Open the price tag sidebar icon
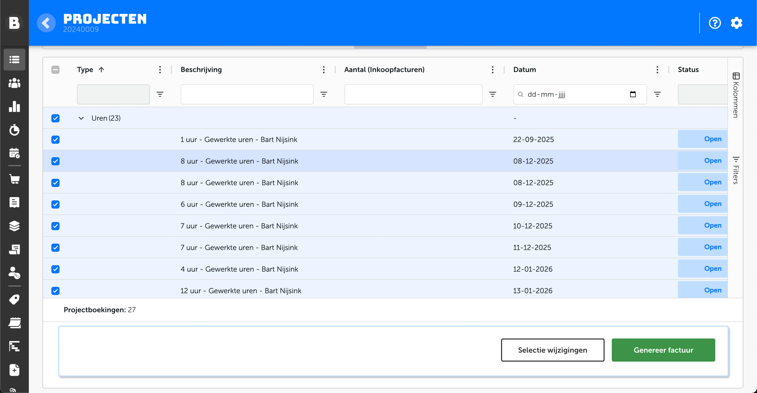 [14, 299]
